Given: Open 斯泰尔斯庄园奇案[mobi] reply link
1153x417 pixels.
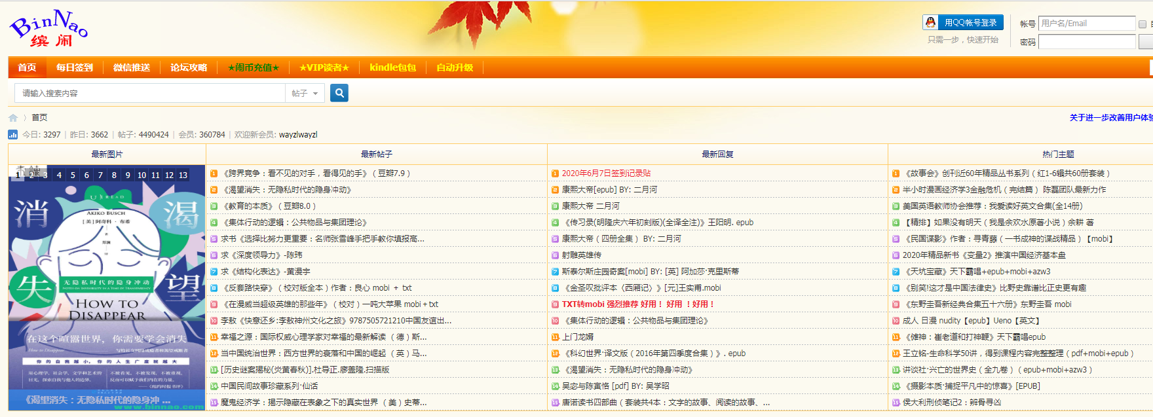Looking at the screenshot, I should point(651,272).
